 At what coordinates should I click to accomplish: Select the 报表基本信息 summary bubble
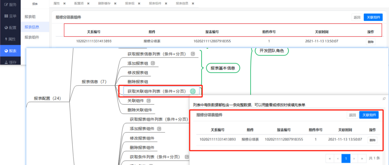(223, 68)
